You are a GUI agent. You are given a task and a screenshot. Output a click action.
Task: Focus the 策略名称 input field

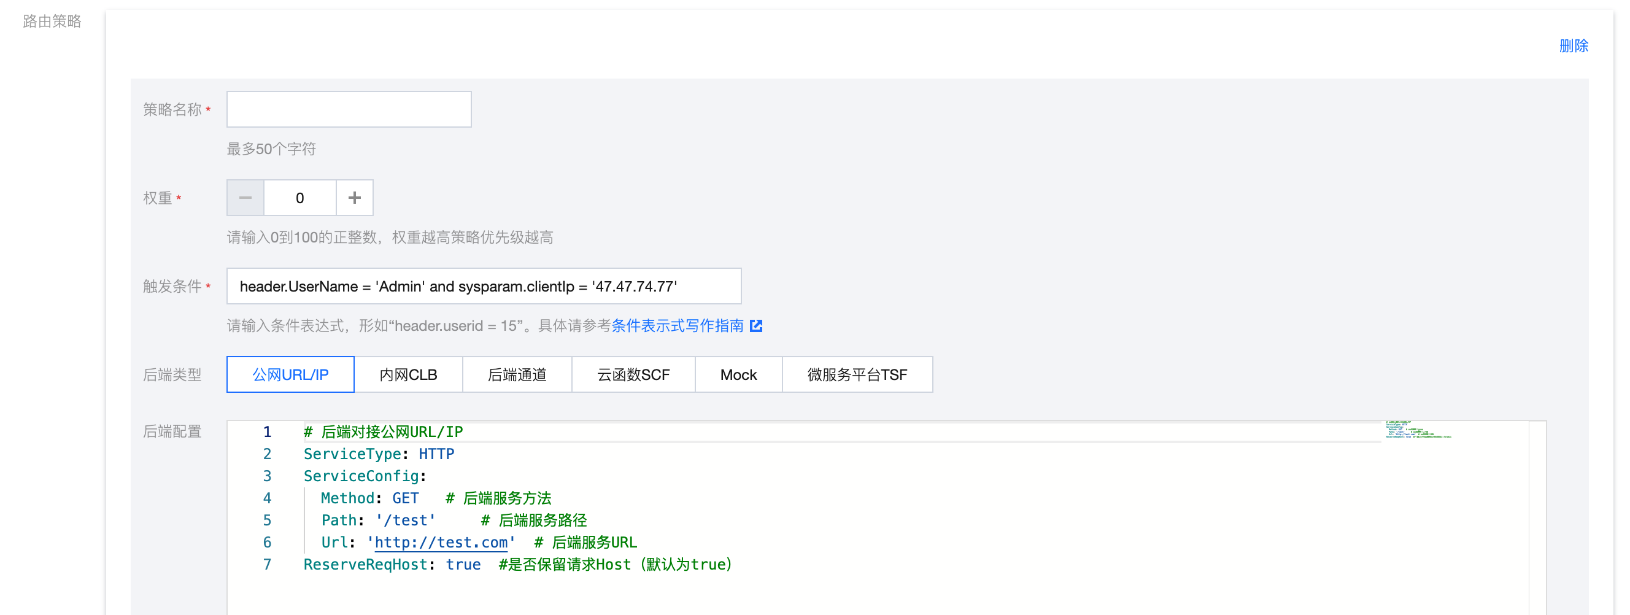pyautogui.click(x=349, y=109)
